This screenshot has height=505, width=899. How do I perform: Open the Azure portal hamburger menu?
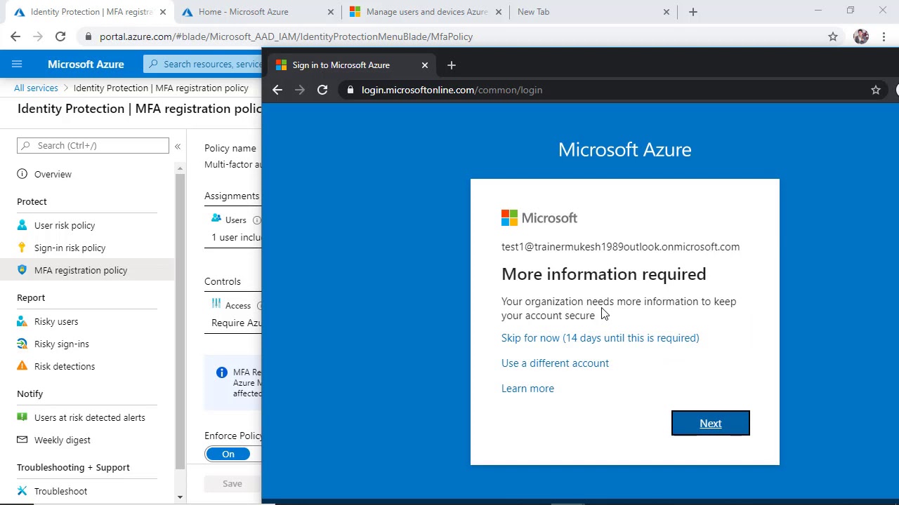17,64
